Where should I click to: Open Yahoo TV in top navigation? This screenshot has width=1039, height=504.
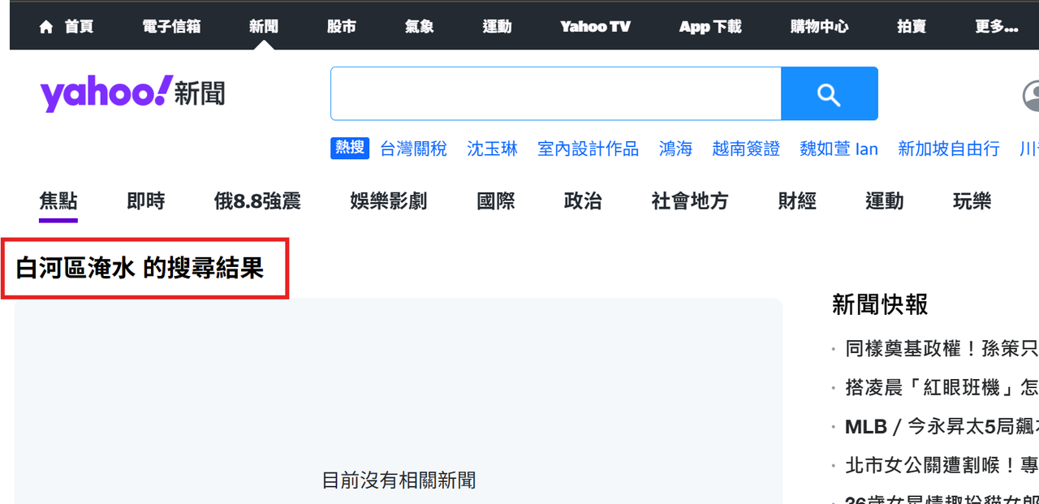pos(596,27)
